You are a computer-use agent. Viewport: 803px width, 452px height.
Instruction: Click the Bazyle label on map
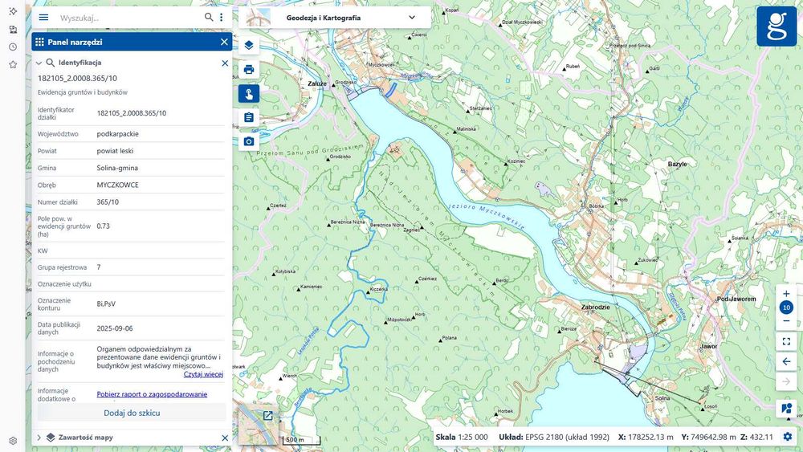click(678, 164)
